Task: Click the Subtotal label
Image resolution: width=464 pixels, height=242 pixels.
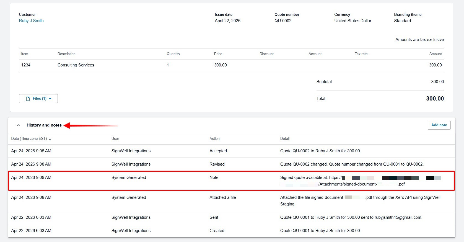Action: pyautogui.click(x=324, y=82)
